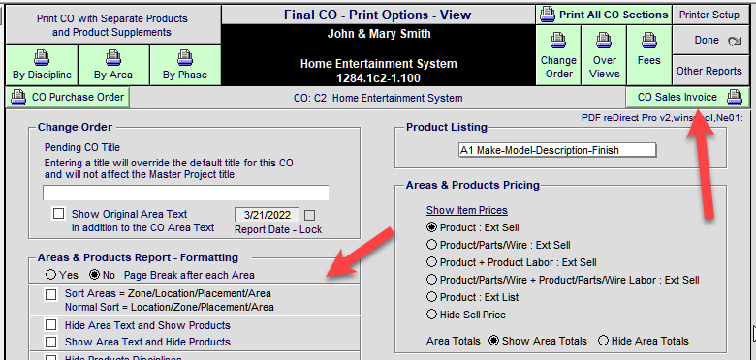This screenshot has height=360, width=756.
Task: Select Product + Product Labor : Ext Sell
Action: coord(432,262)
